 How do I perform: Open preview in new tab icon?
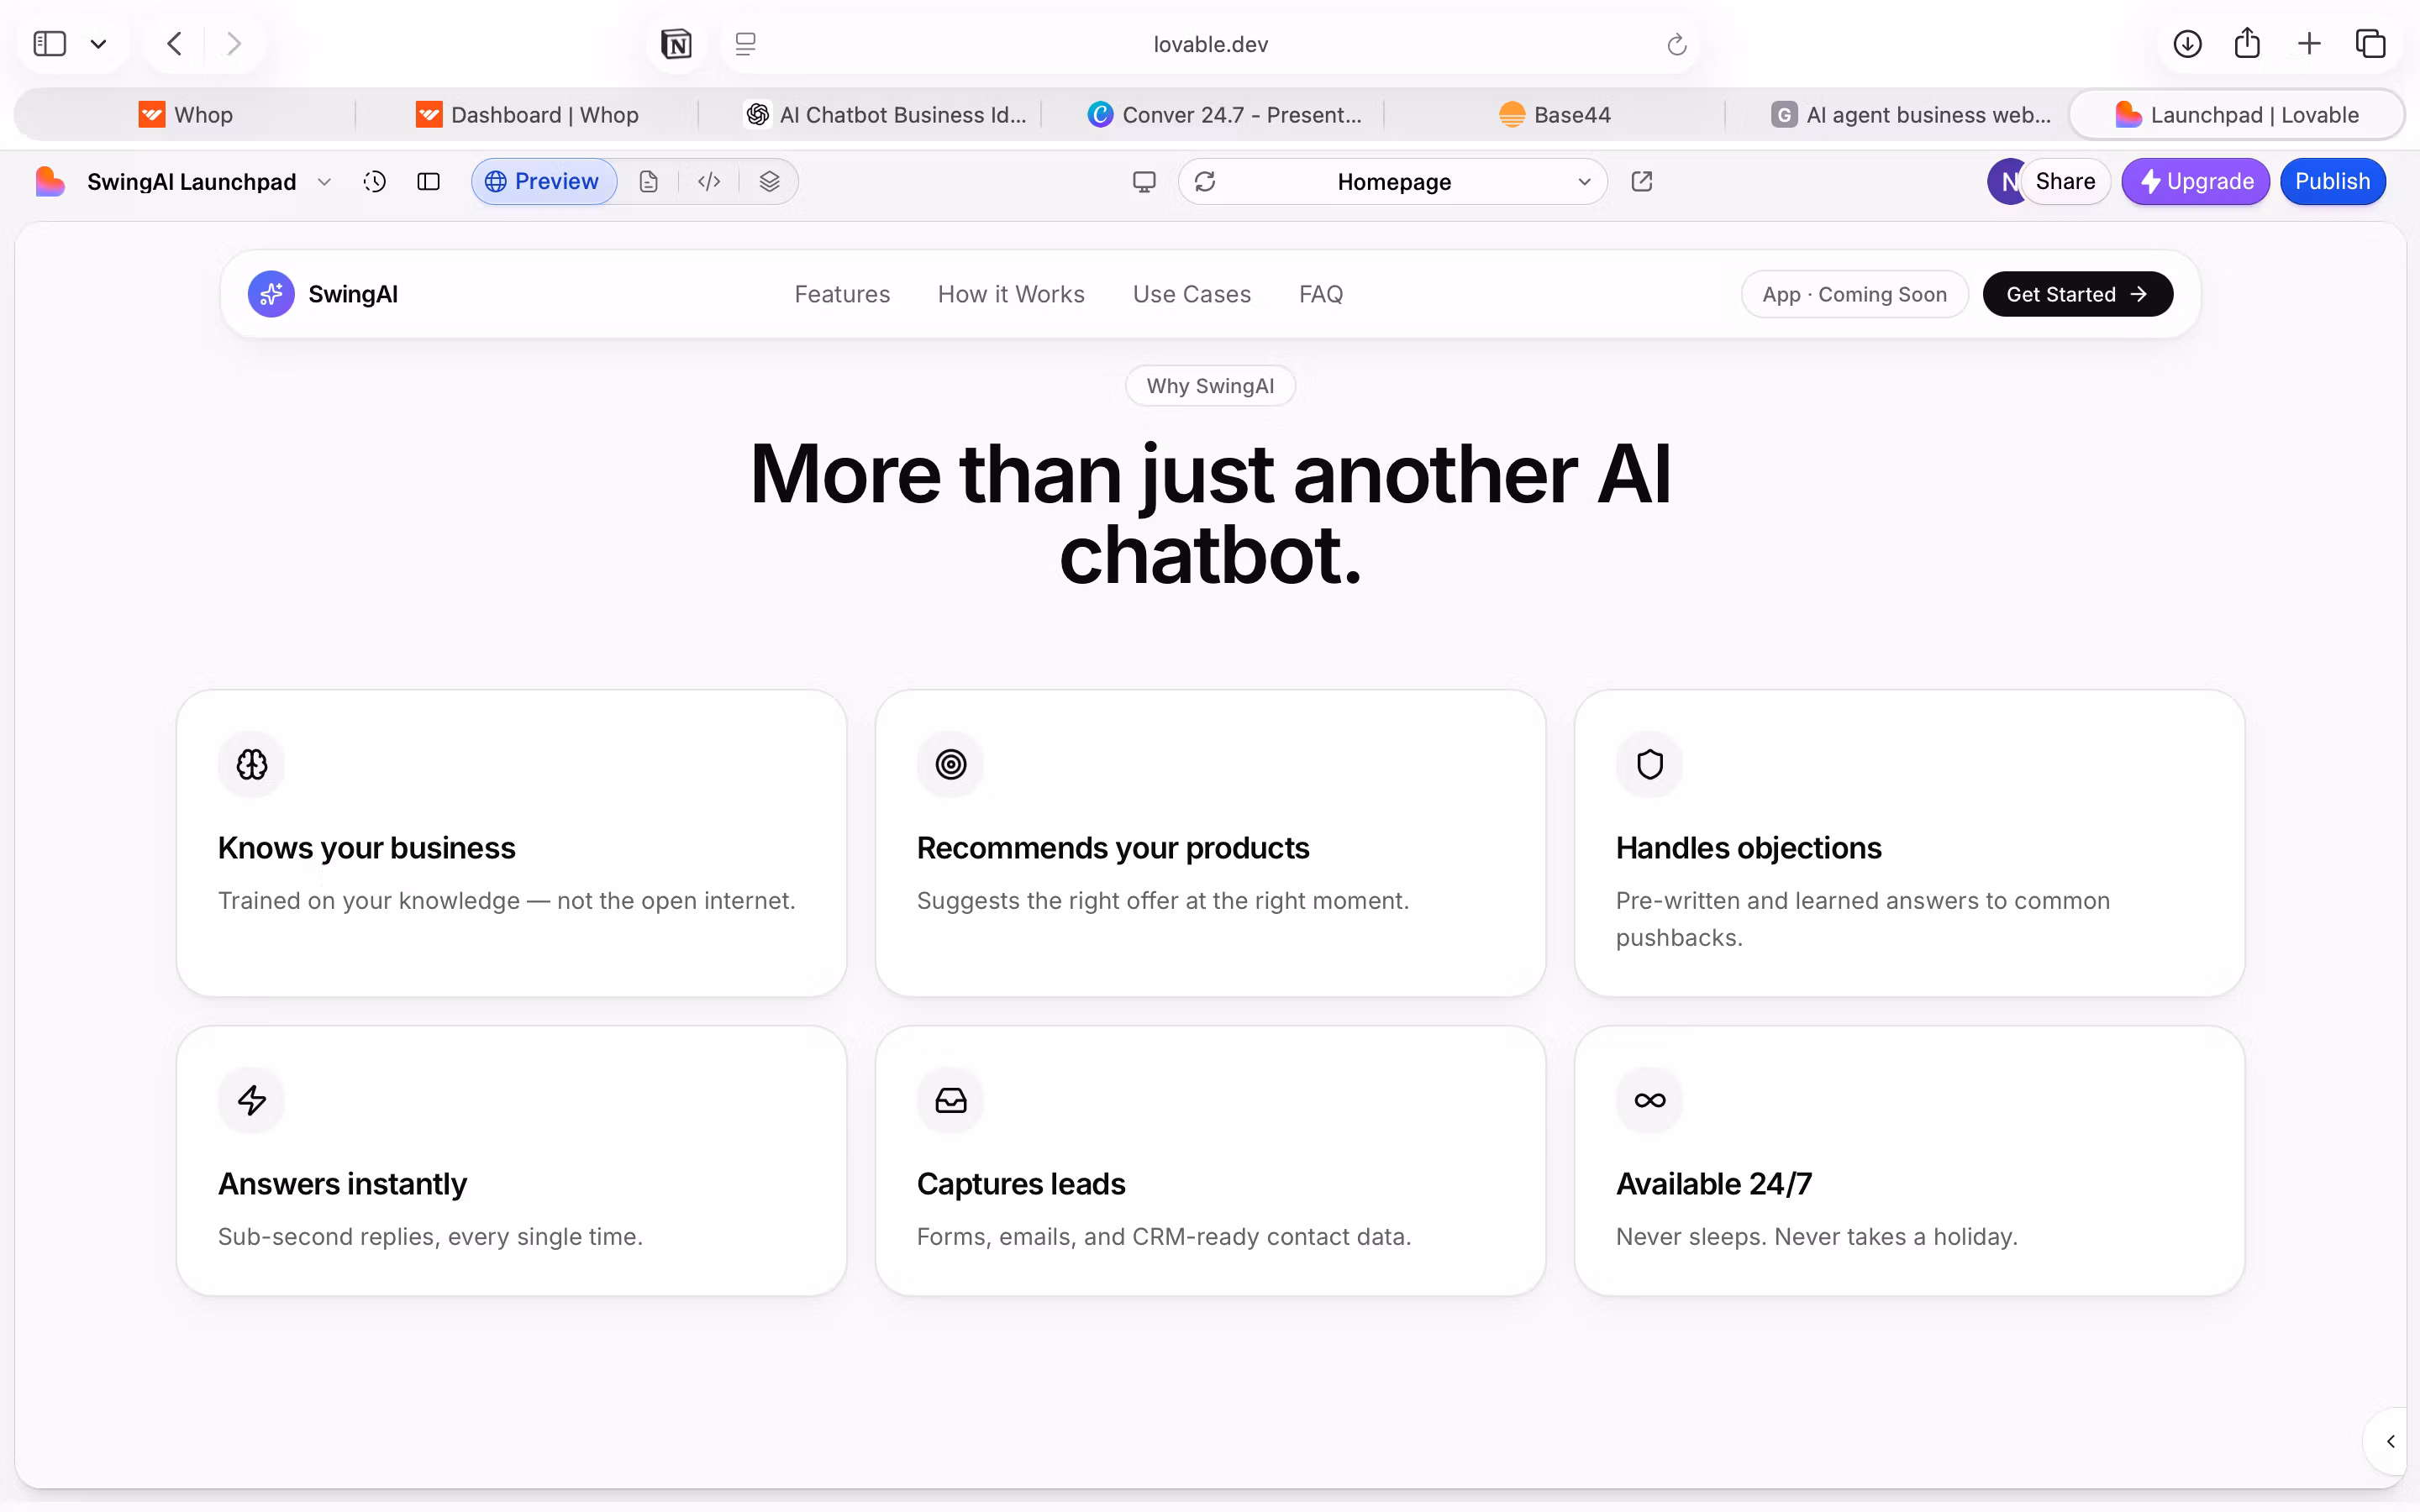pyautogui.click(x=1642, y=181)
